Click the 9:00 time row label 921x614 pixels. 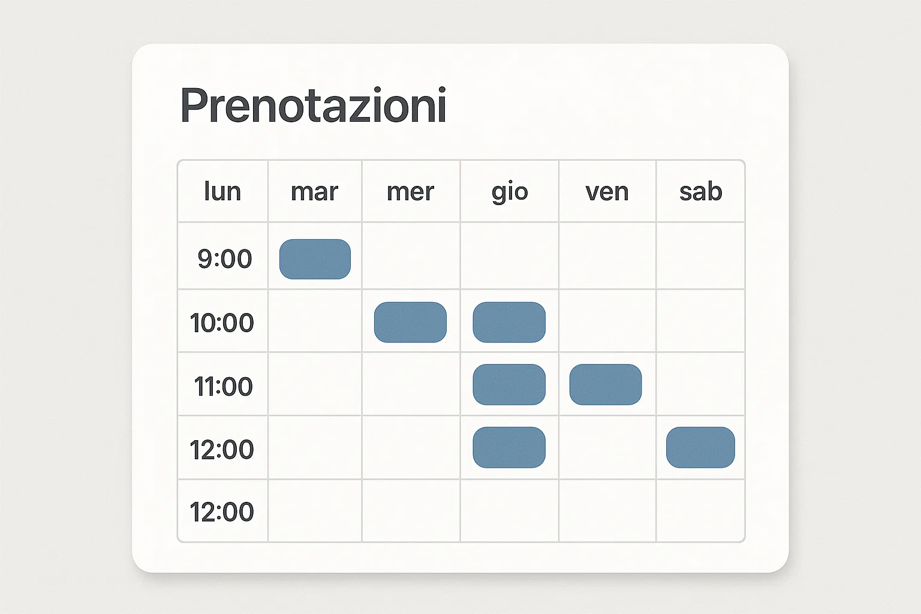pos(224,259)
